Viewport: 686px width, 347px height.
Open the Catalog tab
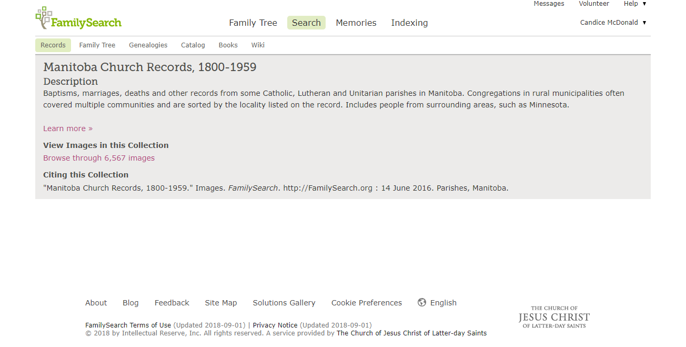(193, 45)
